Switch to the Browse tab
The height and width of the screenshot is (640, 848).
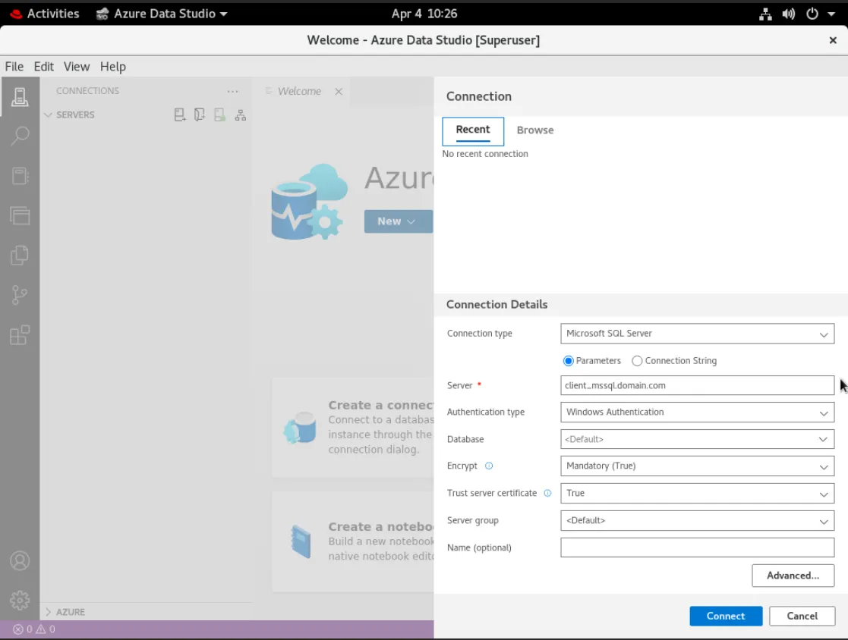535,130
